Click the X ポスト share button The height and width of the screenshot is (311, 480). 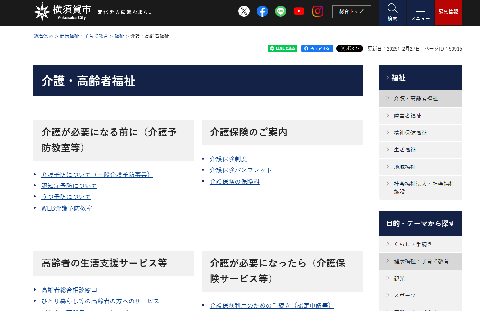pos(350,48)
